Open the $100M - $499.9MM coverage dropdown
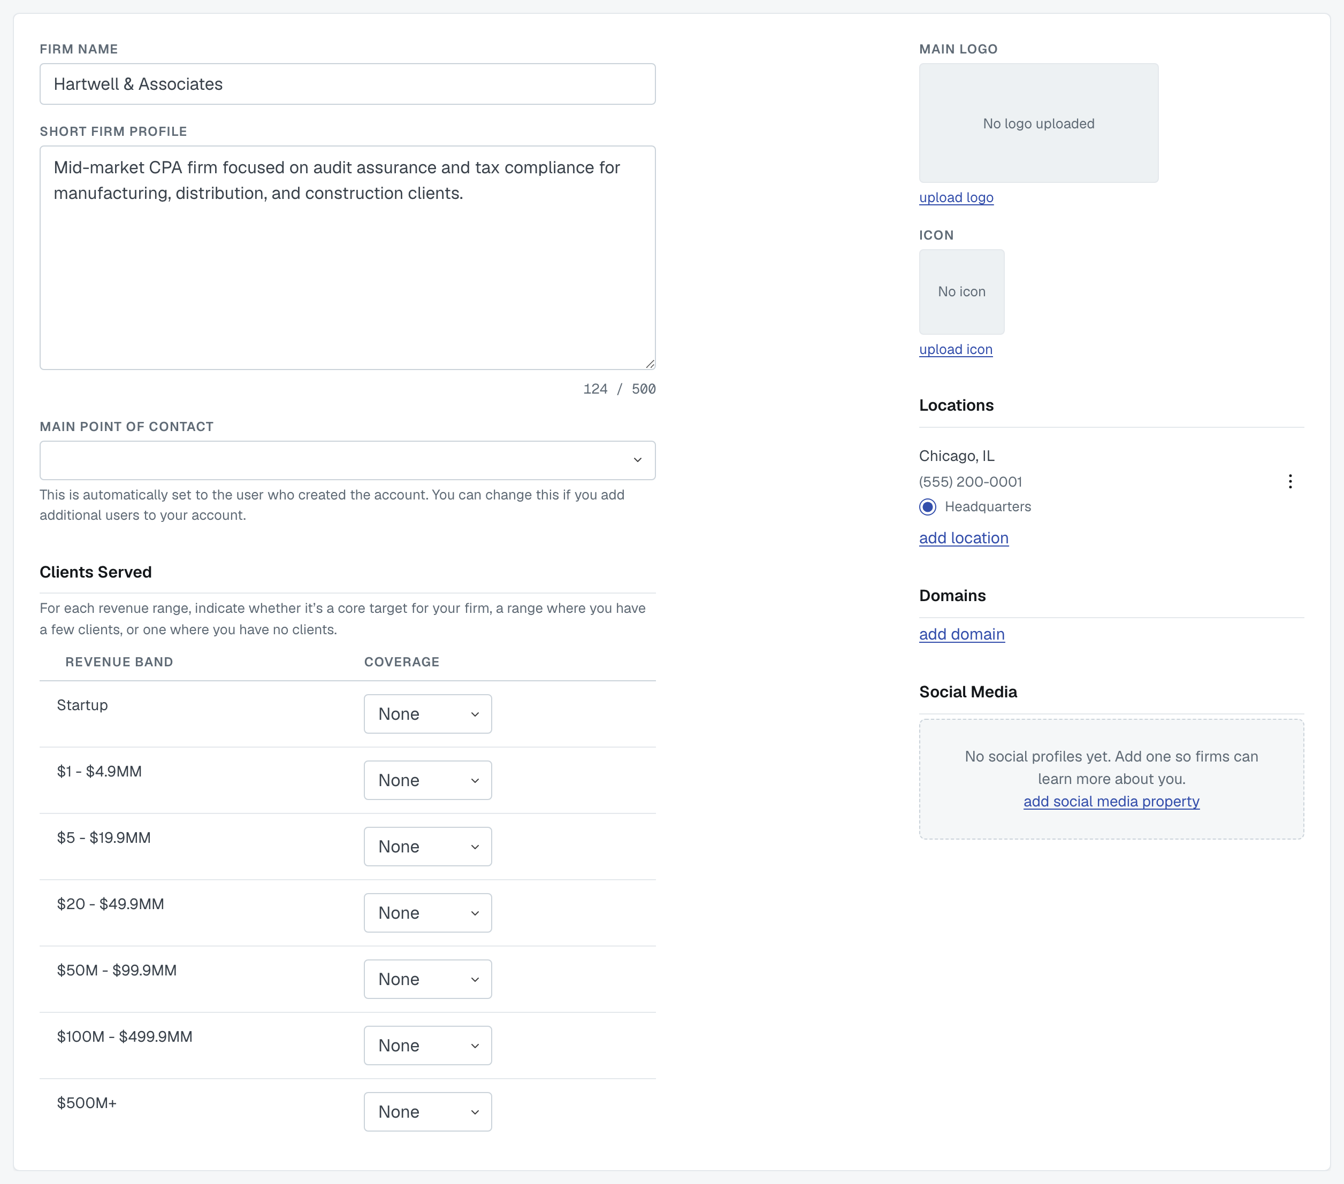This screenshot has height=1184, width=1344. [x=427, y=1045]
